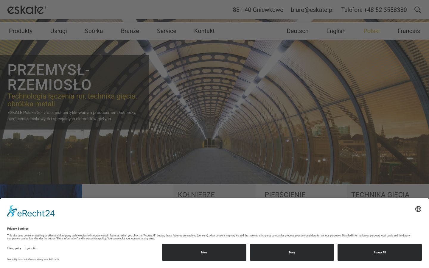This screenshot has width=429, height=268.
Task: Open the Spółka menu
Action: pyautogui.click(x=94, y=31)
